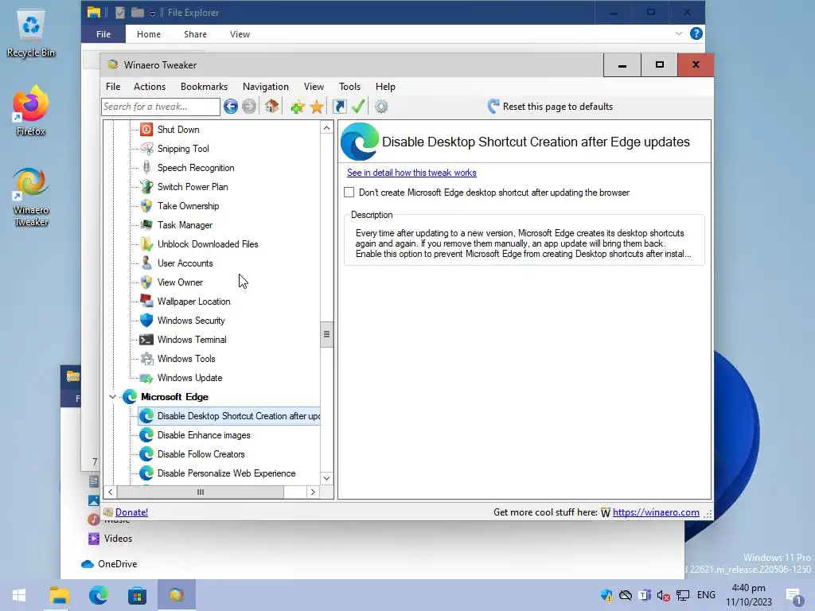Select Unblock Downloaded Files entry

(x=208, y=244)
